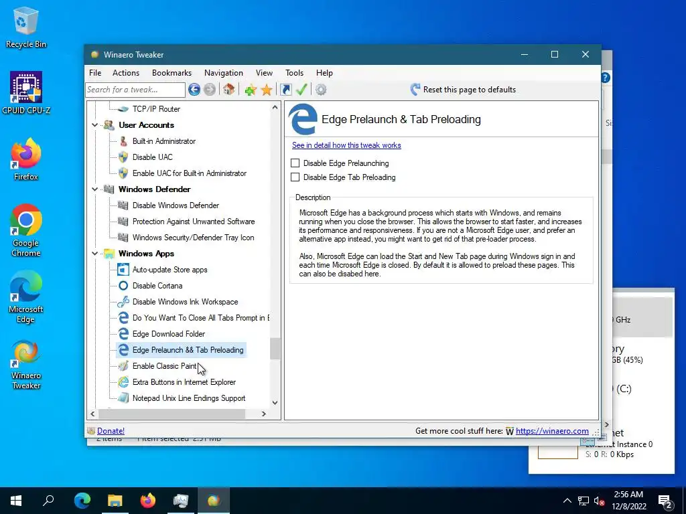Screen dimensions: 686x514
Task: Open Google Chrome desktop shortcut
Action: [26, 230]
